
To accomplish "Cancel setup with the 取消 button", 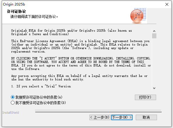I will point(146,117).
